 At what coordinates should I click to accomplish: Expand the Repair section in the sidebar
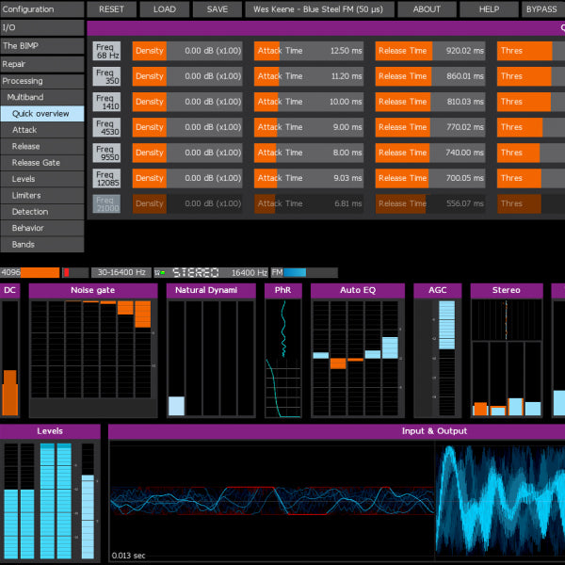point(41,64)
